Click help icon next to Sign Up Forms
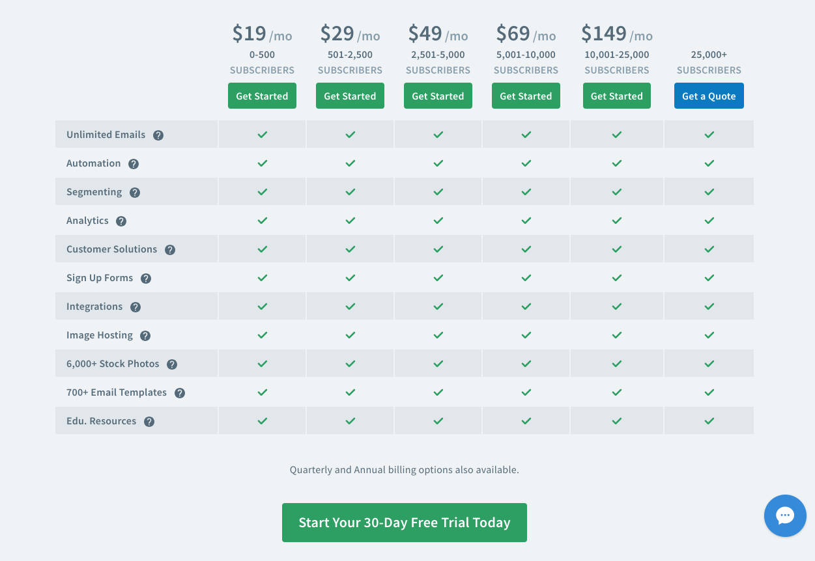The width and height of the screenshot is (815, 561). (146, 279)
